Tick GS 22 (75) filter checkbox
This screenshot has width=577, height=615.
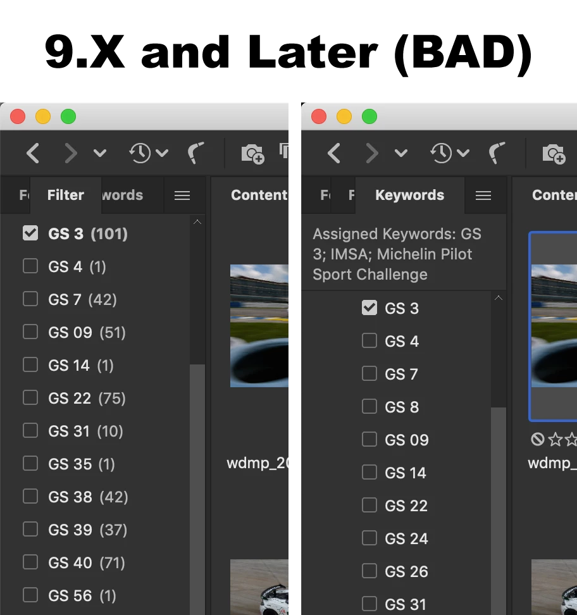tap(30, 398)
